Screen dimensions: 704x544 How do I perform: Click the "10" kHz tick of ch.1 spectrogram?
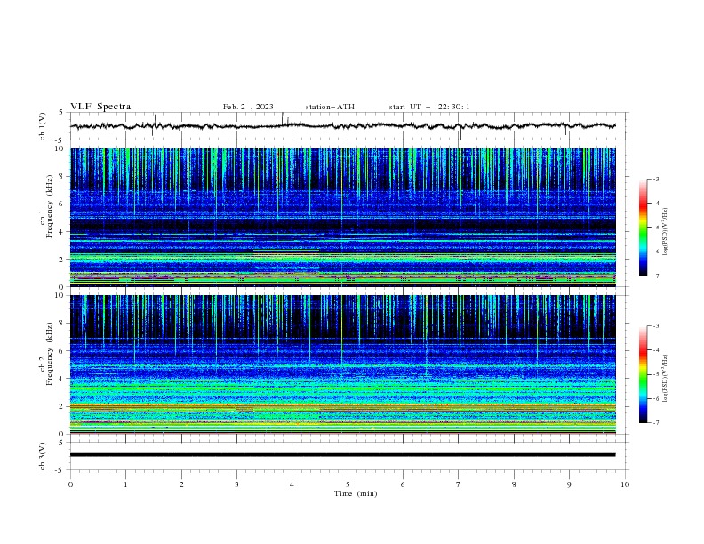(60, 148)
